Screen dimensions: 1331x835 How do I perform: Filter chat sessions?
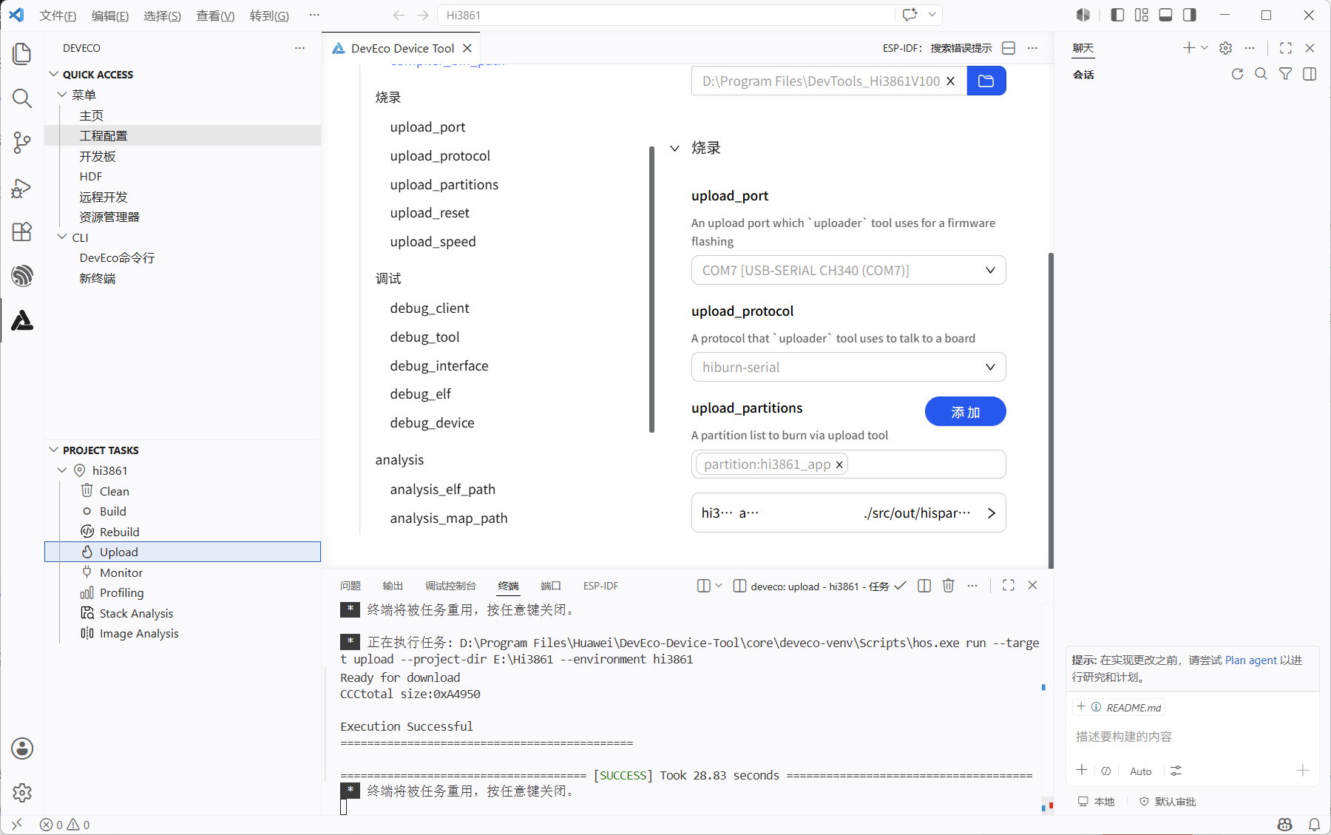[1286, 74]
